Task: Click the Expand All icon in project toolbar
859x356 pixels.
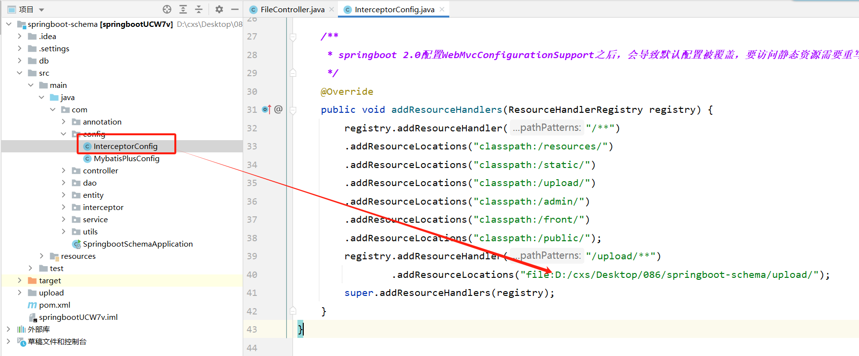Action: (x=183, y=9)
